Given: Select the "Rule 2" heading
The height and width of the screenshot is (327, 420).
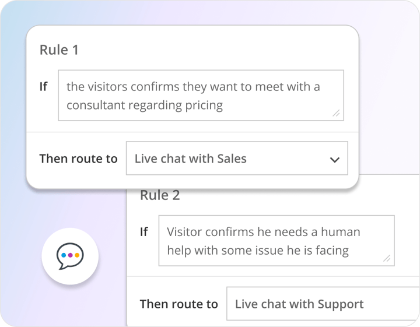Looking at the screenshot, I should tap(160, 195).
